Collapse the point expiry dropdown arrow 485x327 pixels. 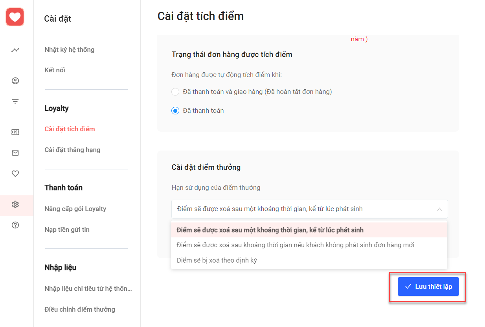point(439,209)
